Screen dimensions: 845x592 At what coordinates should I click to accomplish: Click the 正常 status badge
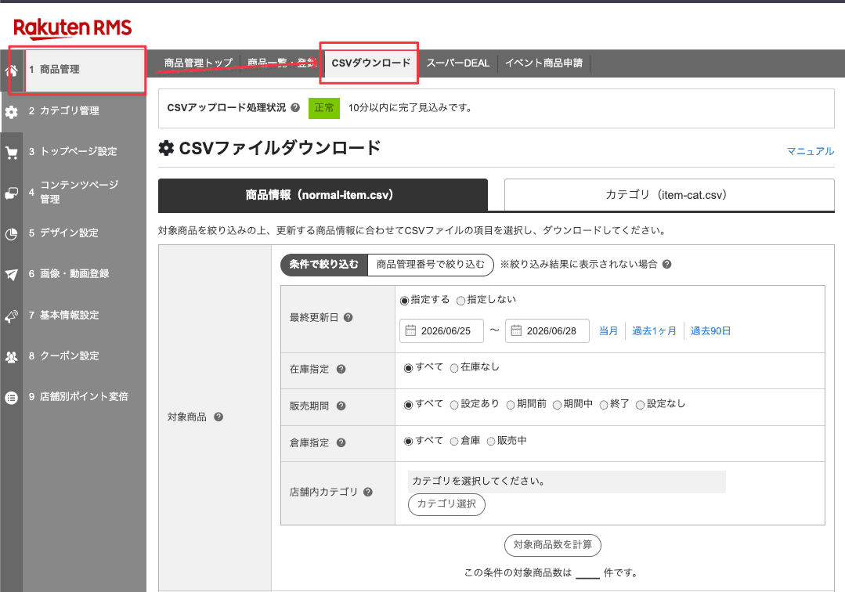pyautogui.click(x=324, y=108)
